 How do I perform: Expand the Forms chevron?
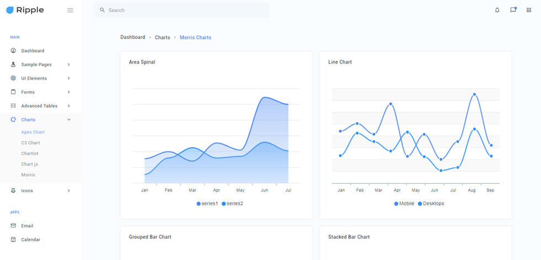(x=68, y=92)
